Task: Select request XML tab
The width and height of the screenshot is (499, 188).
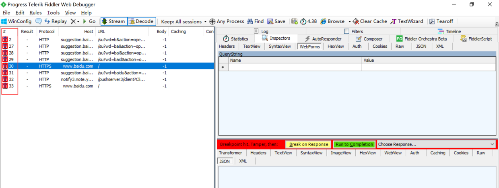Action: [440, 46]
